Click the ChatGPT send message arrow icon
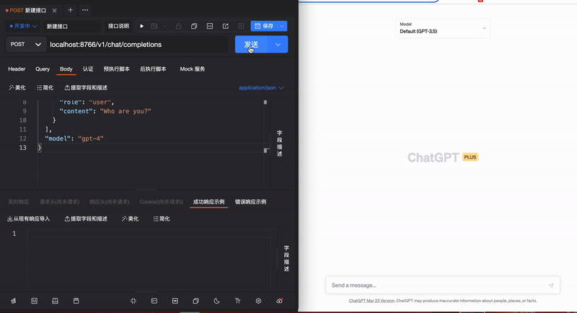The height and width of the screenshot is (313, 577). 551,286
